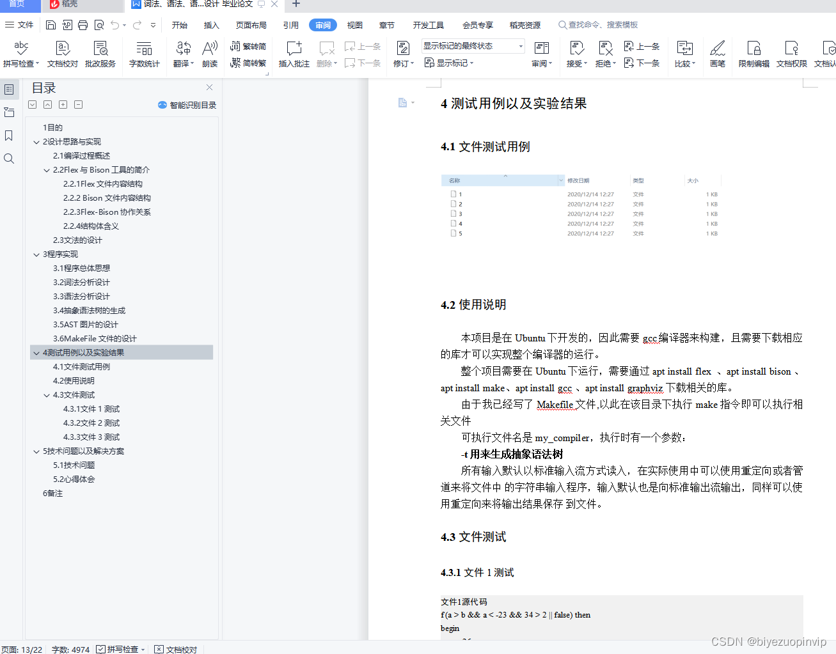Image resolution: width=836 pixels, height=654 pixels.
Task: Click the print preview icon
Action: (x=99, y=25)
